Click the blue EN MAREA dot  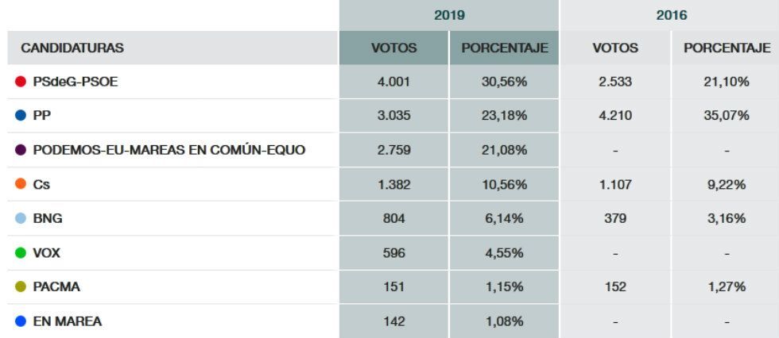[21, 321]
